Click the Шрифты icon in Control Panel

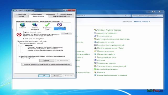coord(95,72)
